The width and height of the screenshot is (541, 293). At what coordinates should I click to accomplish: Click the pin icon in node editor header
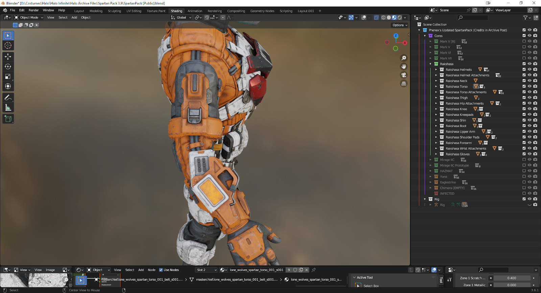pos(314,270)
